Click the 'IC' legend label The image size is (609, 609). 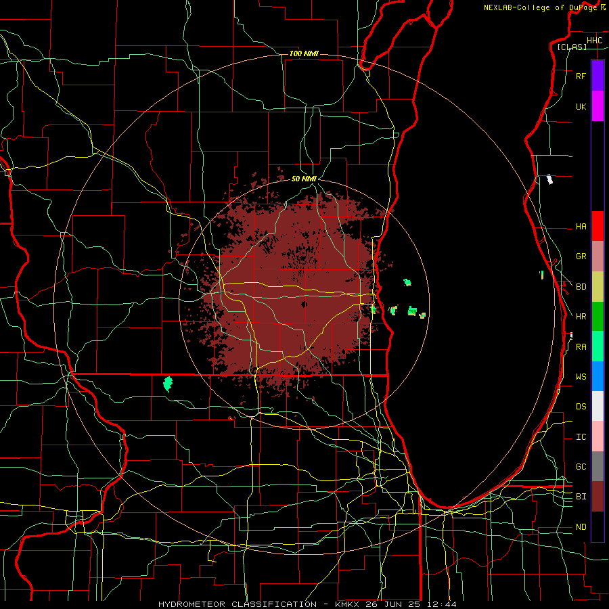(x=581, y=437)
